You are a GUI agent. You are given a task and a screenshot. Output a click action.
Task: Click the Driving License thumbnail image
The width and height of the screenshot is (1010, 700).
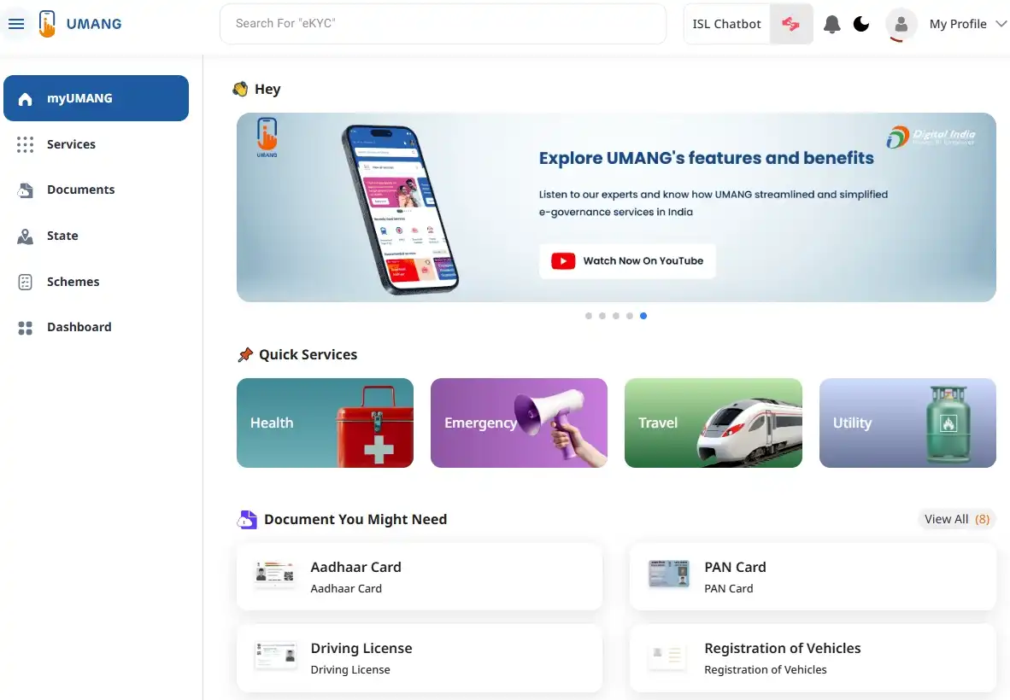276,654
